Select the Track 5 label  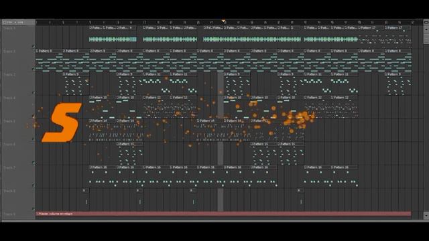pyautogui.click(x=9, y=28)
